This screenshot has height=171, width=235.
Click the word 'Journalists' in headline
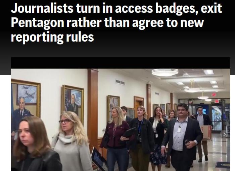pyautogui.click(x=42, y=8)
